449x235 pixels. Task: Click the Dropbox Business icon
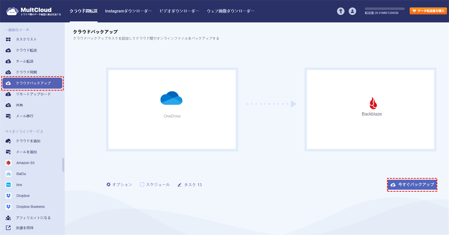(x=8, y=207)
